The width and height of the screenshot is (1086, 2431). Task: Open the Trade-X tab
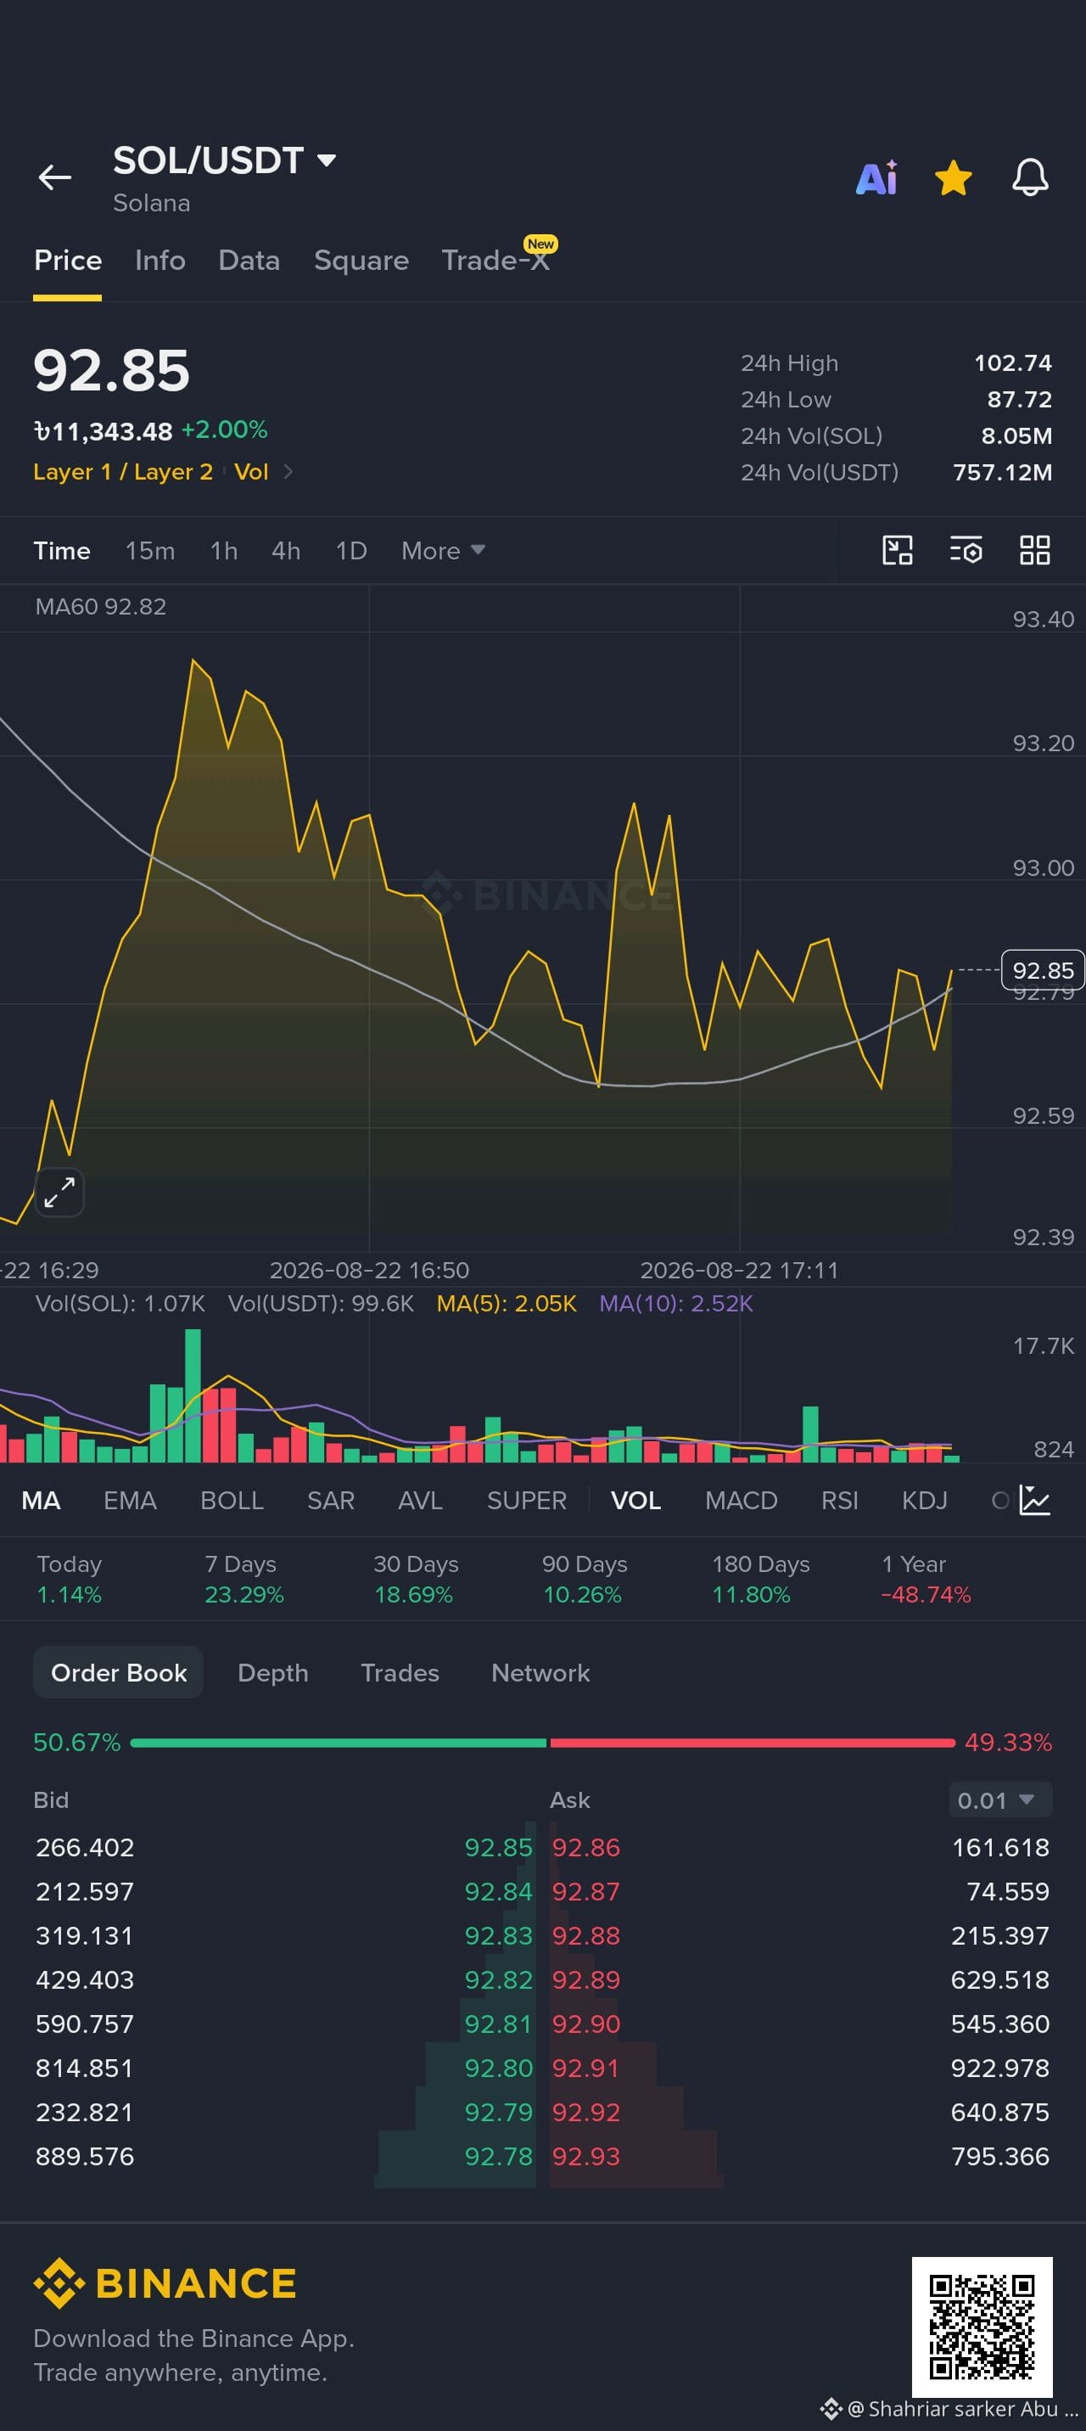[497, 259]
